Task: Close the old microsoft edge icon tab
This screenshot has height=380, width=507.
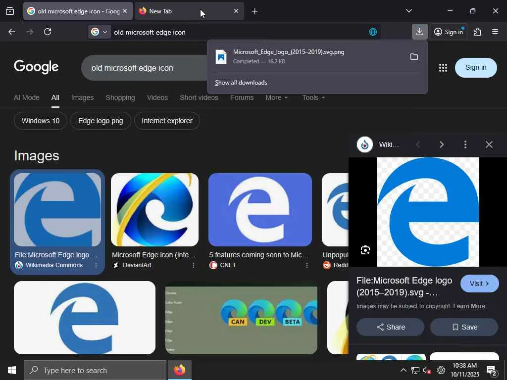Action: tap(125, 11)
